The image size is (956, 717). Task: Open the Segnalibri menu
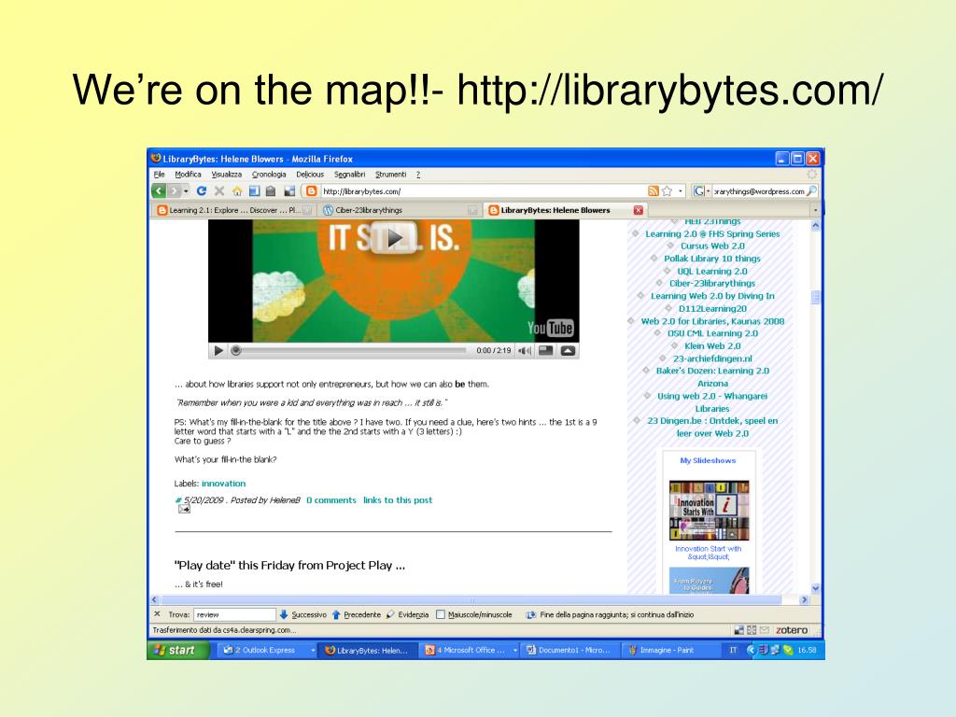pyautogui.click(x=349, y=175)
